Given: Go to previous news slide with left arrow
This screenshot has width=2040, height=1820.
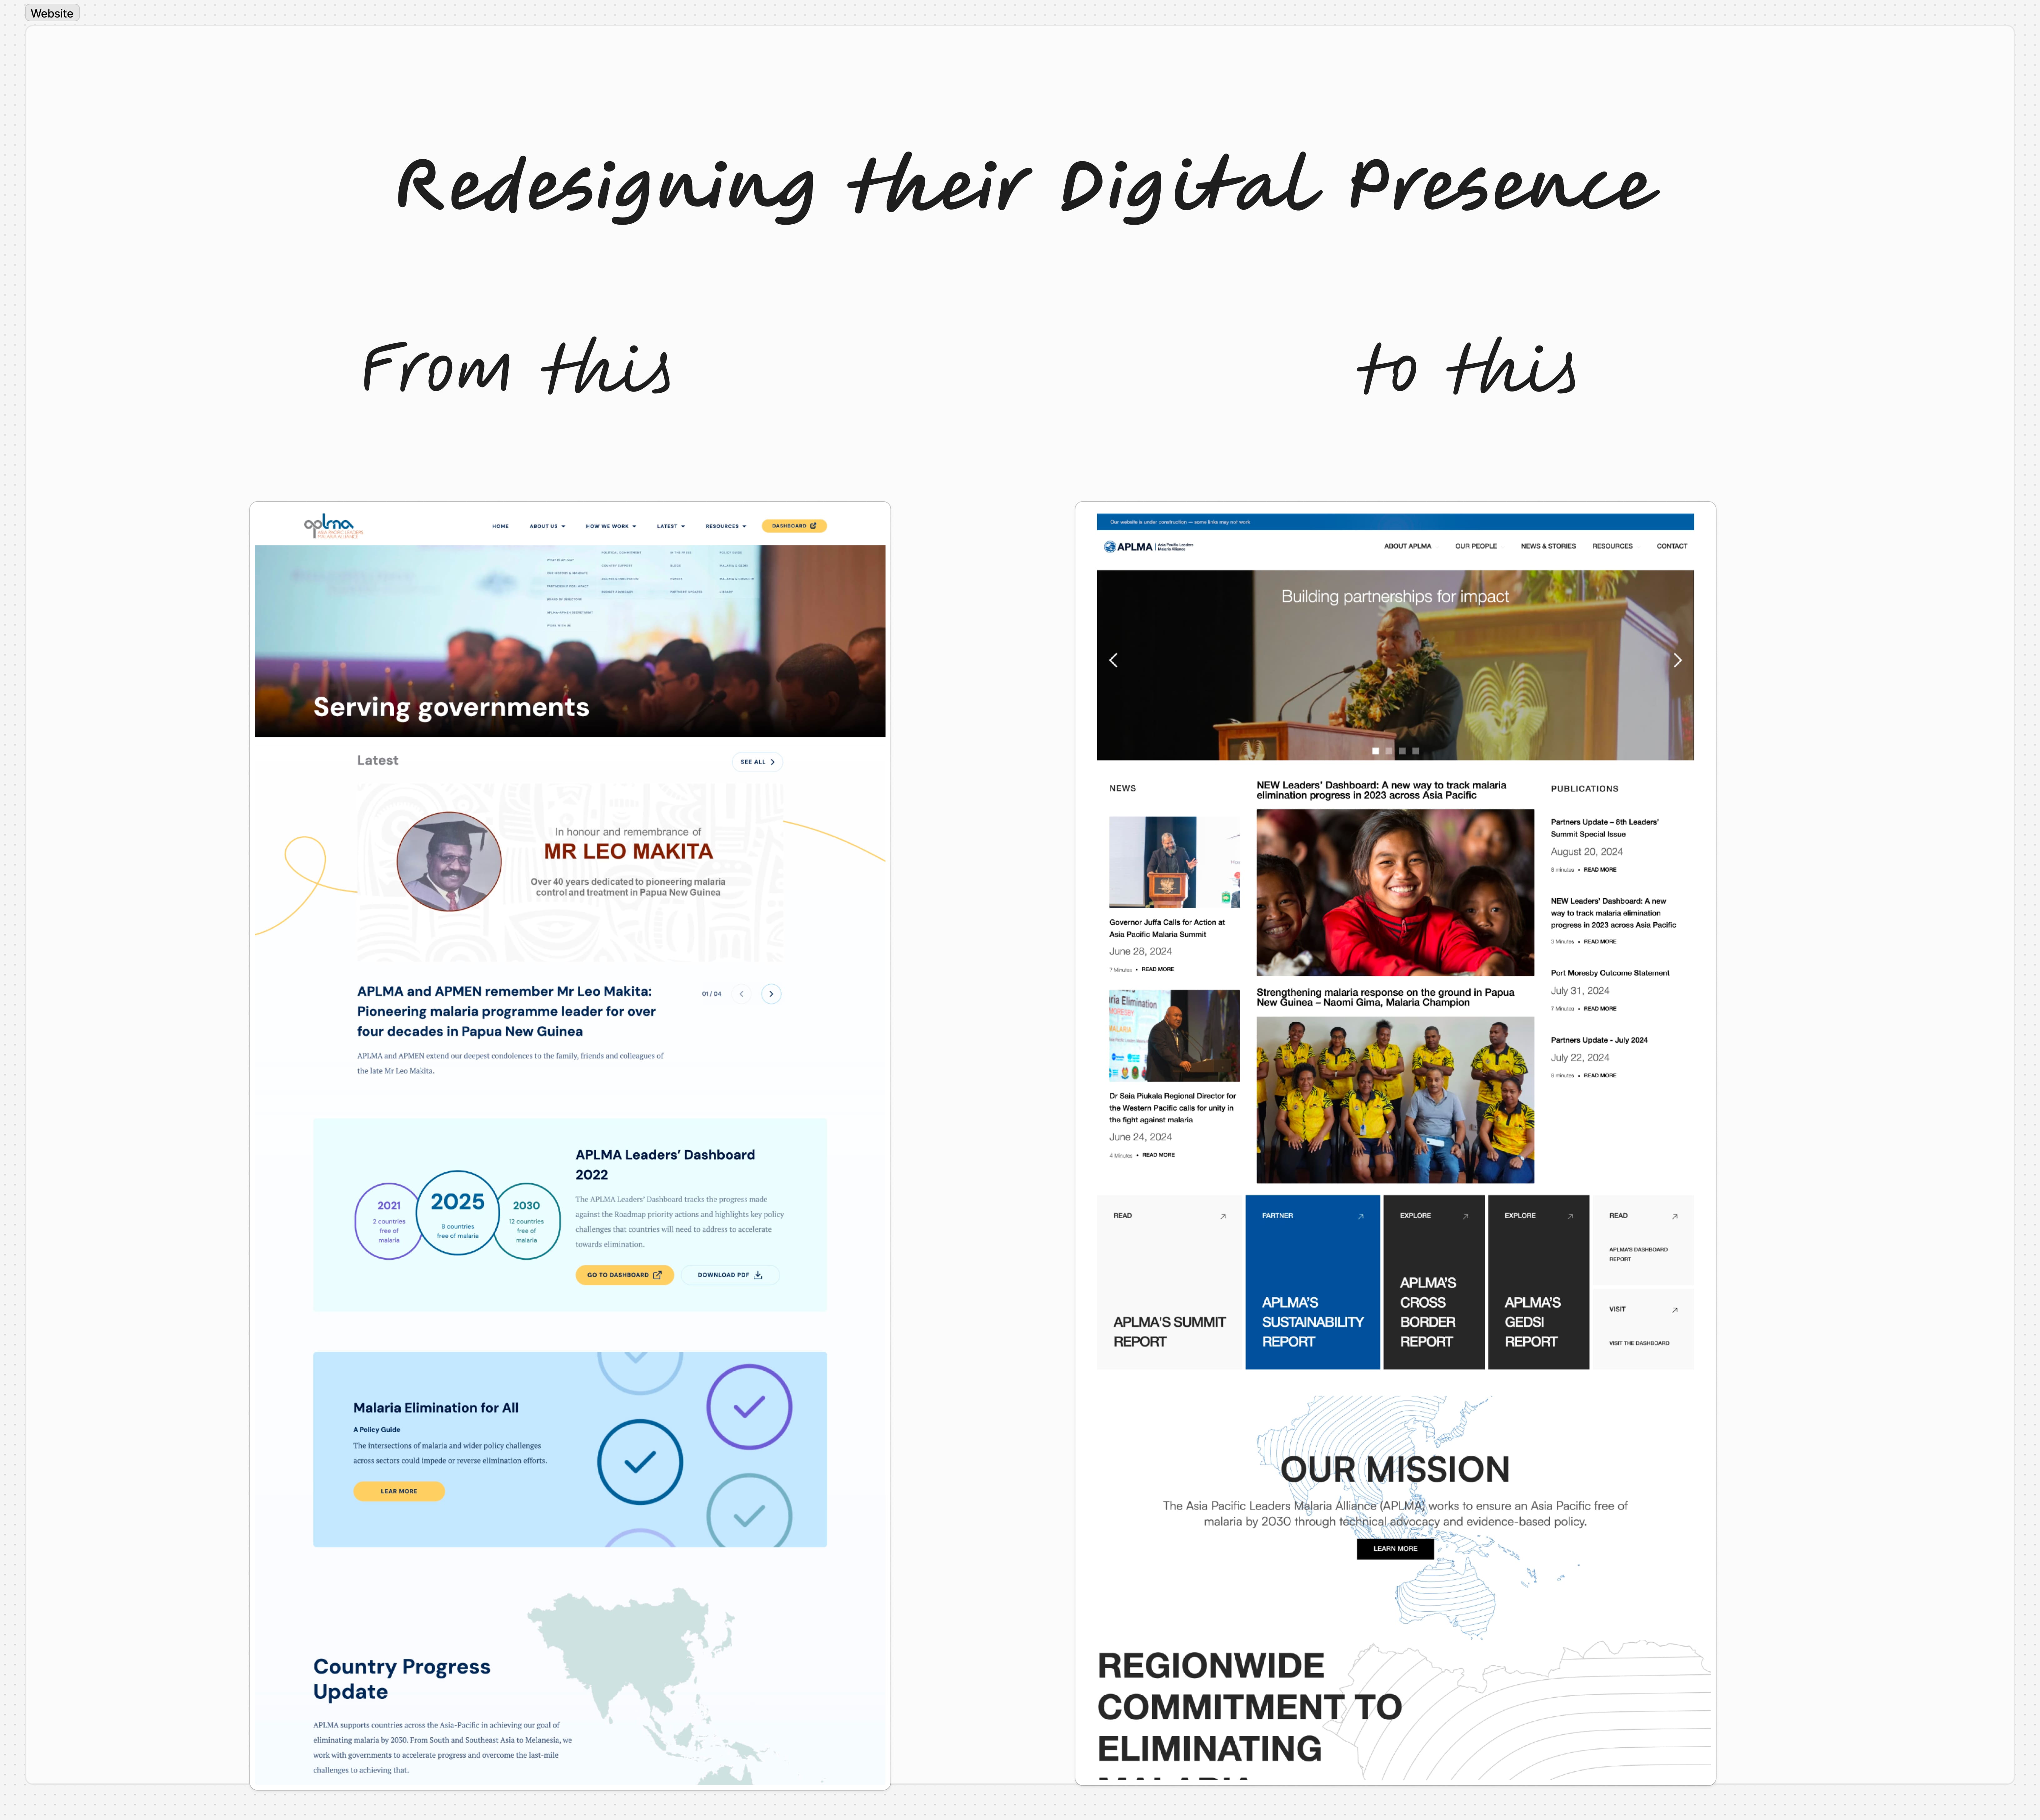Looking at the screenshot, I should (741, 994).
